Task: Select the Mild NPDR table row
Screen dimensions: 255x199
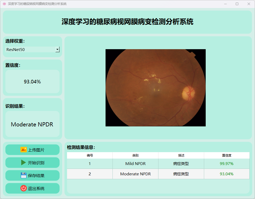Action: (x=135, y=163)
